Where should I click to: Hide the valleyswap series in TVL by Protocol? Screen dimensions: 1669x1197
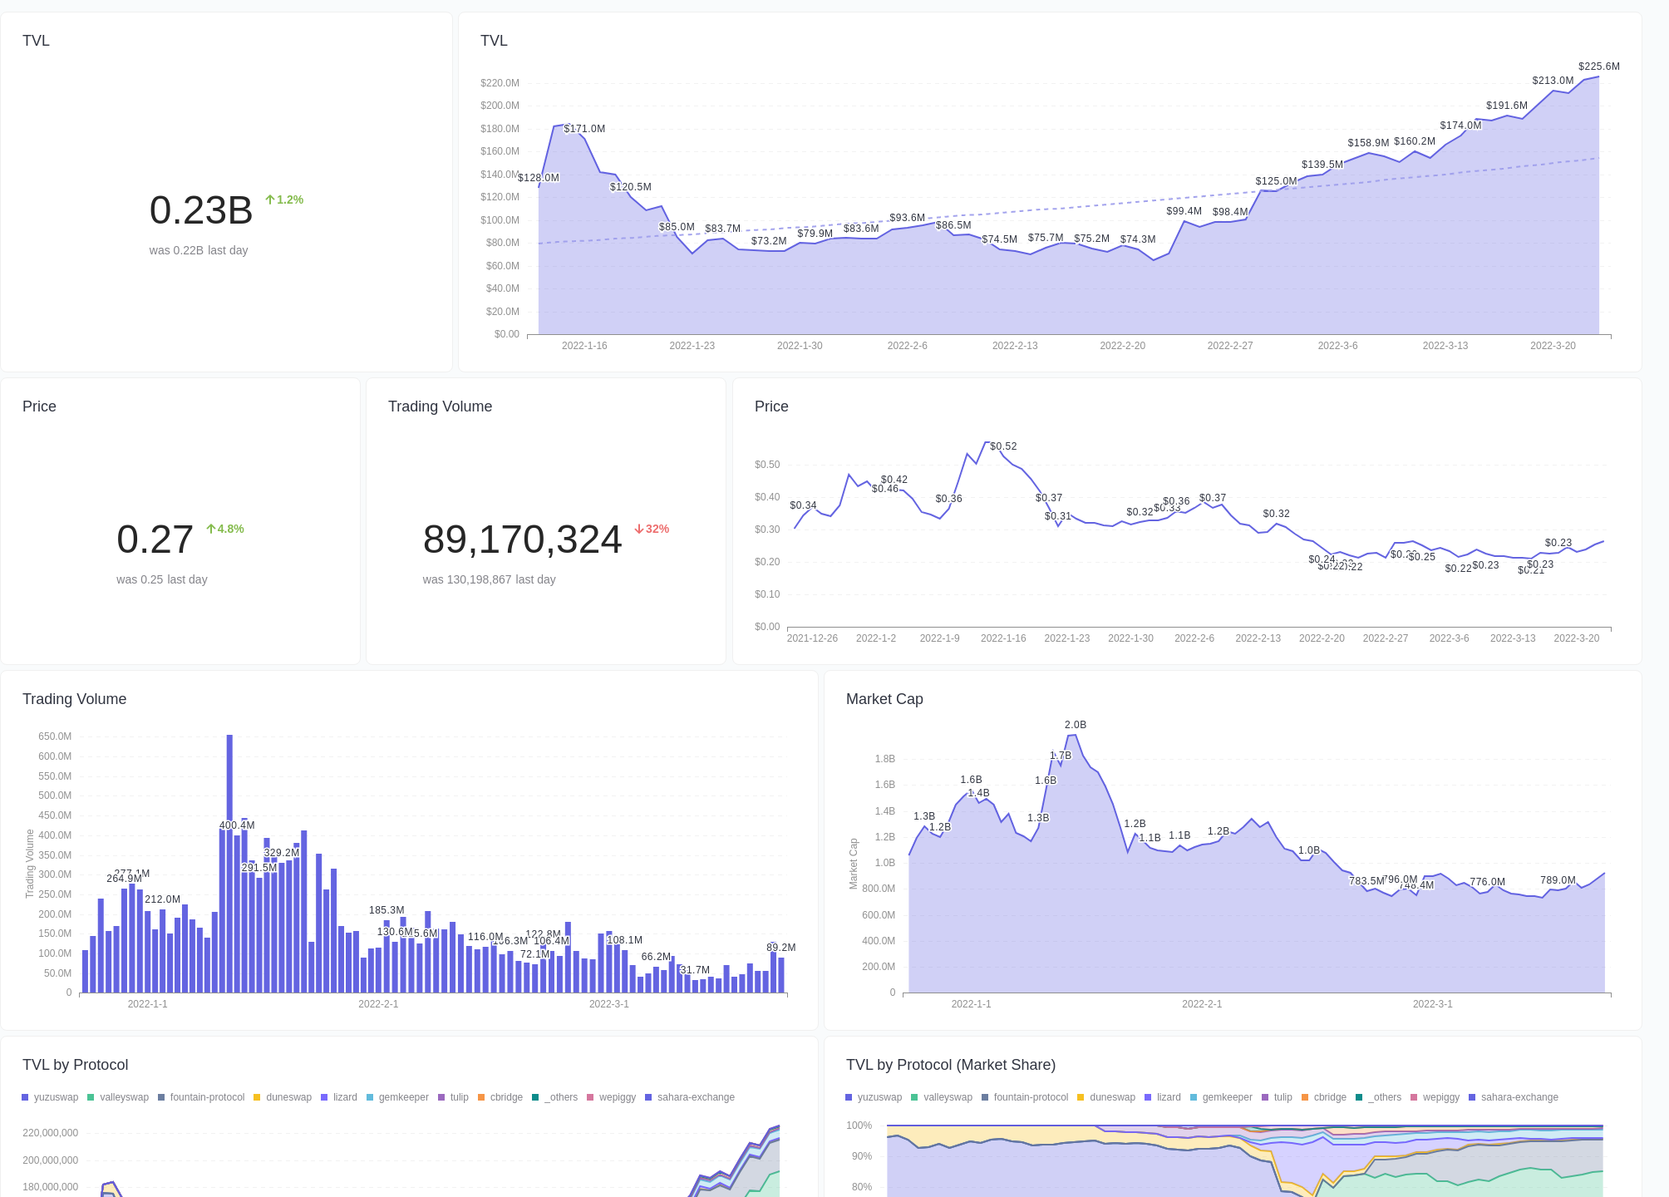[91, 1097]
